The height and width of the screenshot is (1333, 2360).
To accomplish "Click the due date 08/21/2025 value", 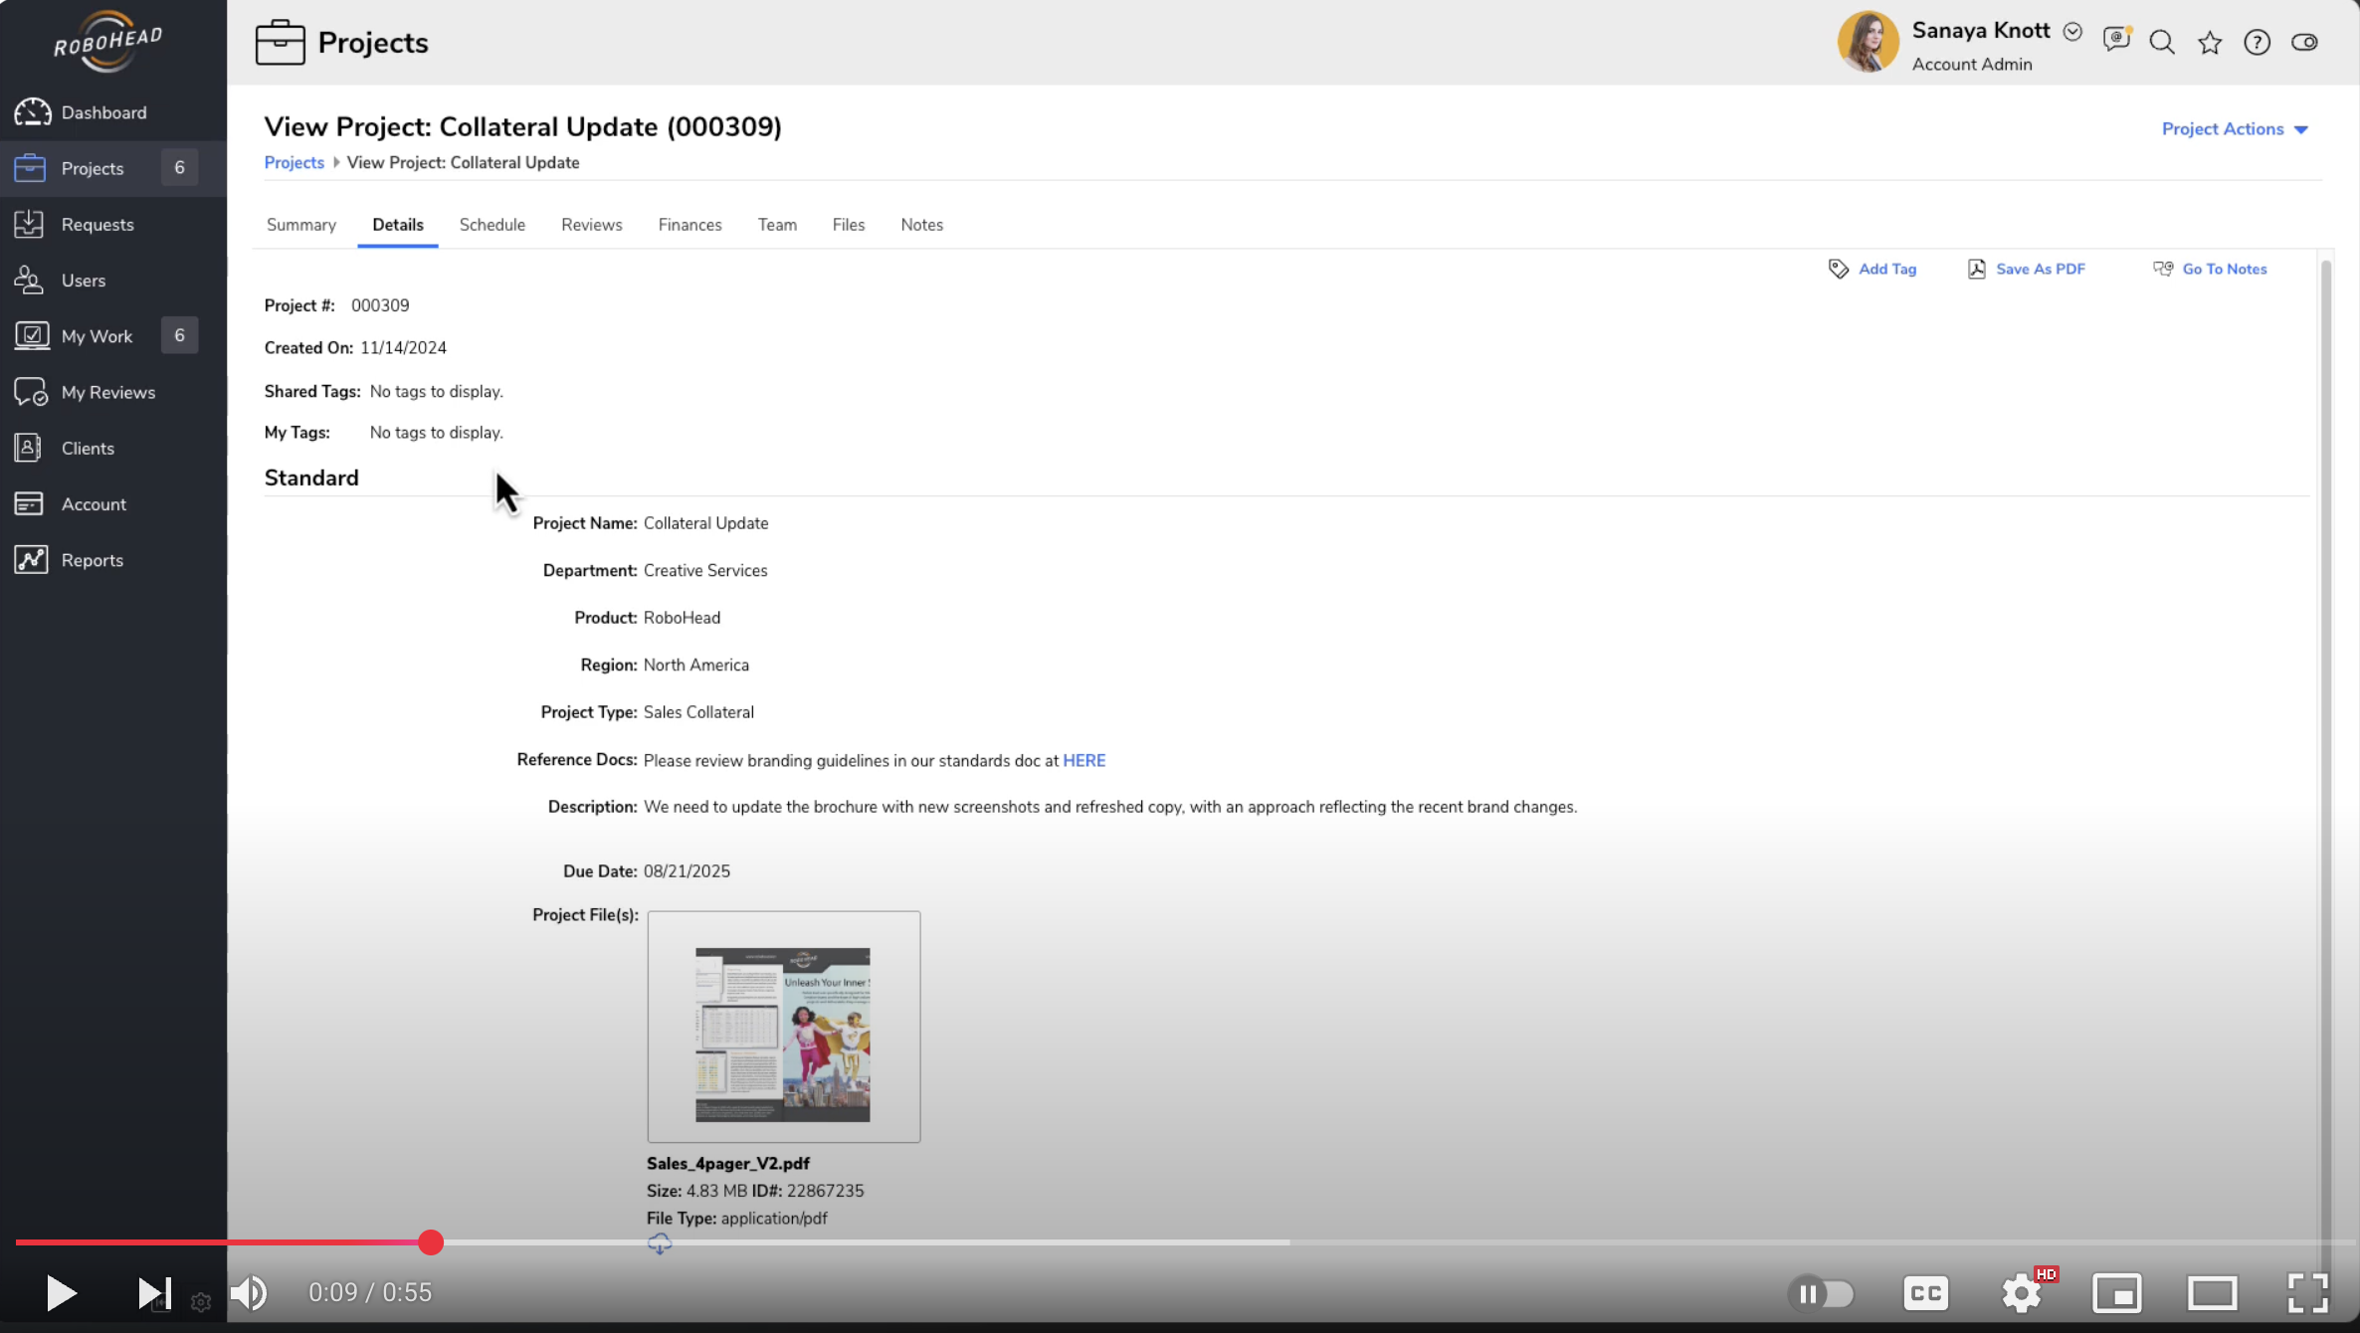I will coord(687,871).
